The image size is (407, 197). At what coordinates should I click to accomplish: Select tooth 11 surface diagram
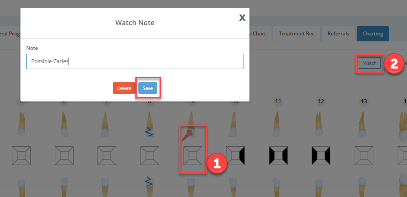click(278, 156)
